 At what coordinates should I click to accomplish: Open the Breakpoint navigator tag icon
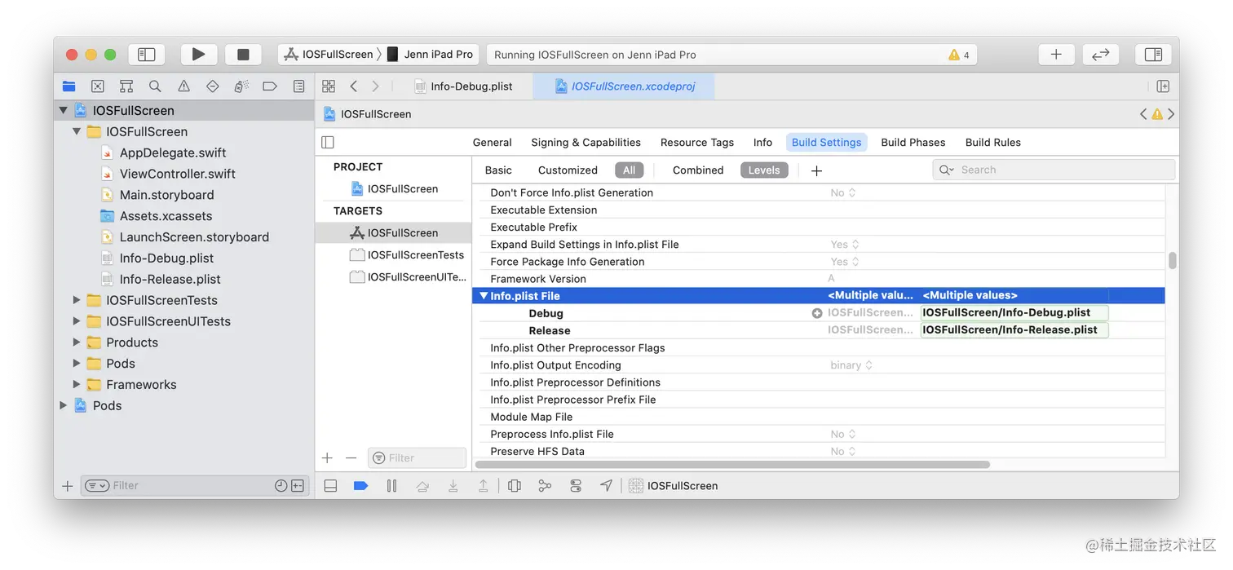pos(270,85)
